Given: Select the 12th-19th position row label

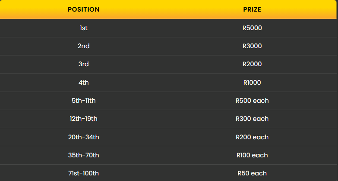Looking at the screenshot, I should [83, 119].
